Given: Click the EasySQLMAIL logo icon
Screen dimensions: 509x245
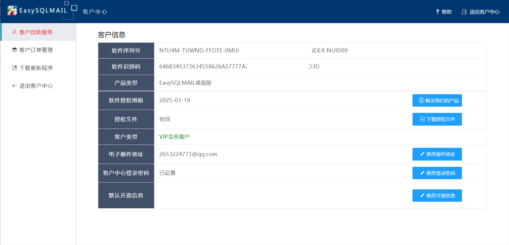Looking at the screenshot, I should click(x=12, y=10).
